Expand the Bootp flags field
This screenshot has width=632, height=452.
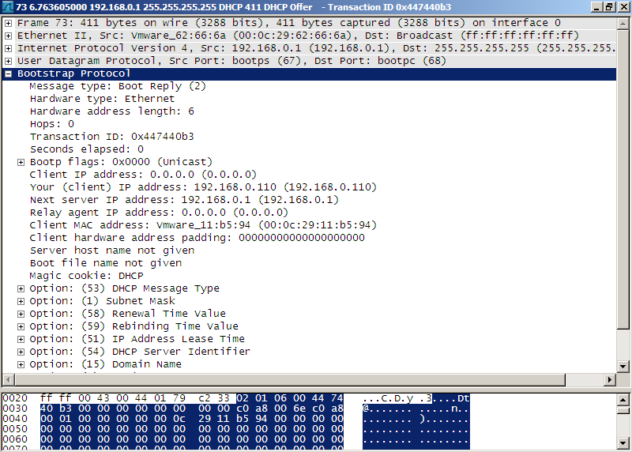click(x=21, y=162)
